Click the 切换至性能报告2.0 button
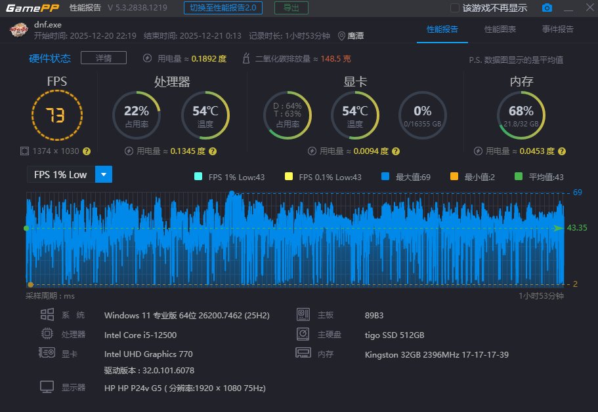598x412 pixels. tap(224, 8)
